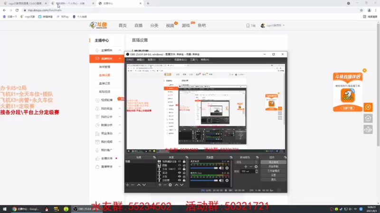Add a transition with the plus icon in OBS
380x213 pixels.
tap(246, 167)
